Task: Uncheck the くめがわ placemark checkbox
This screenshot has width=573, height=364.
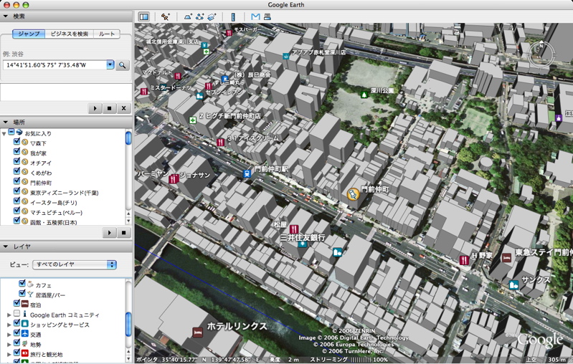Action: click(x=16, y=171)
